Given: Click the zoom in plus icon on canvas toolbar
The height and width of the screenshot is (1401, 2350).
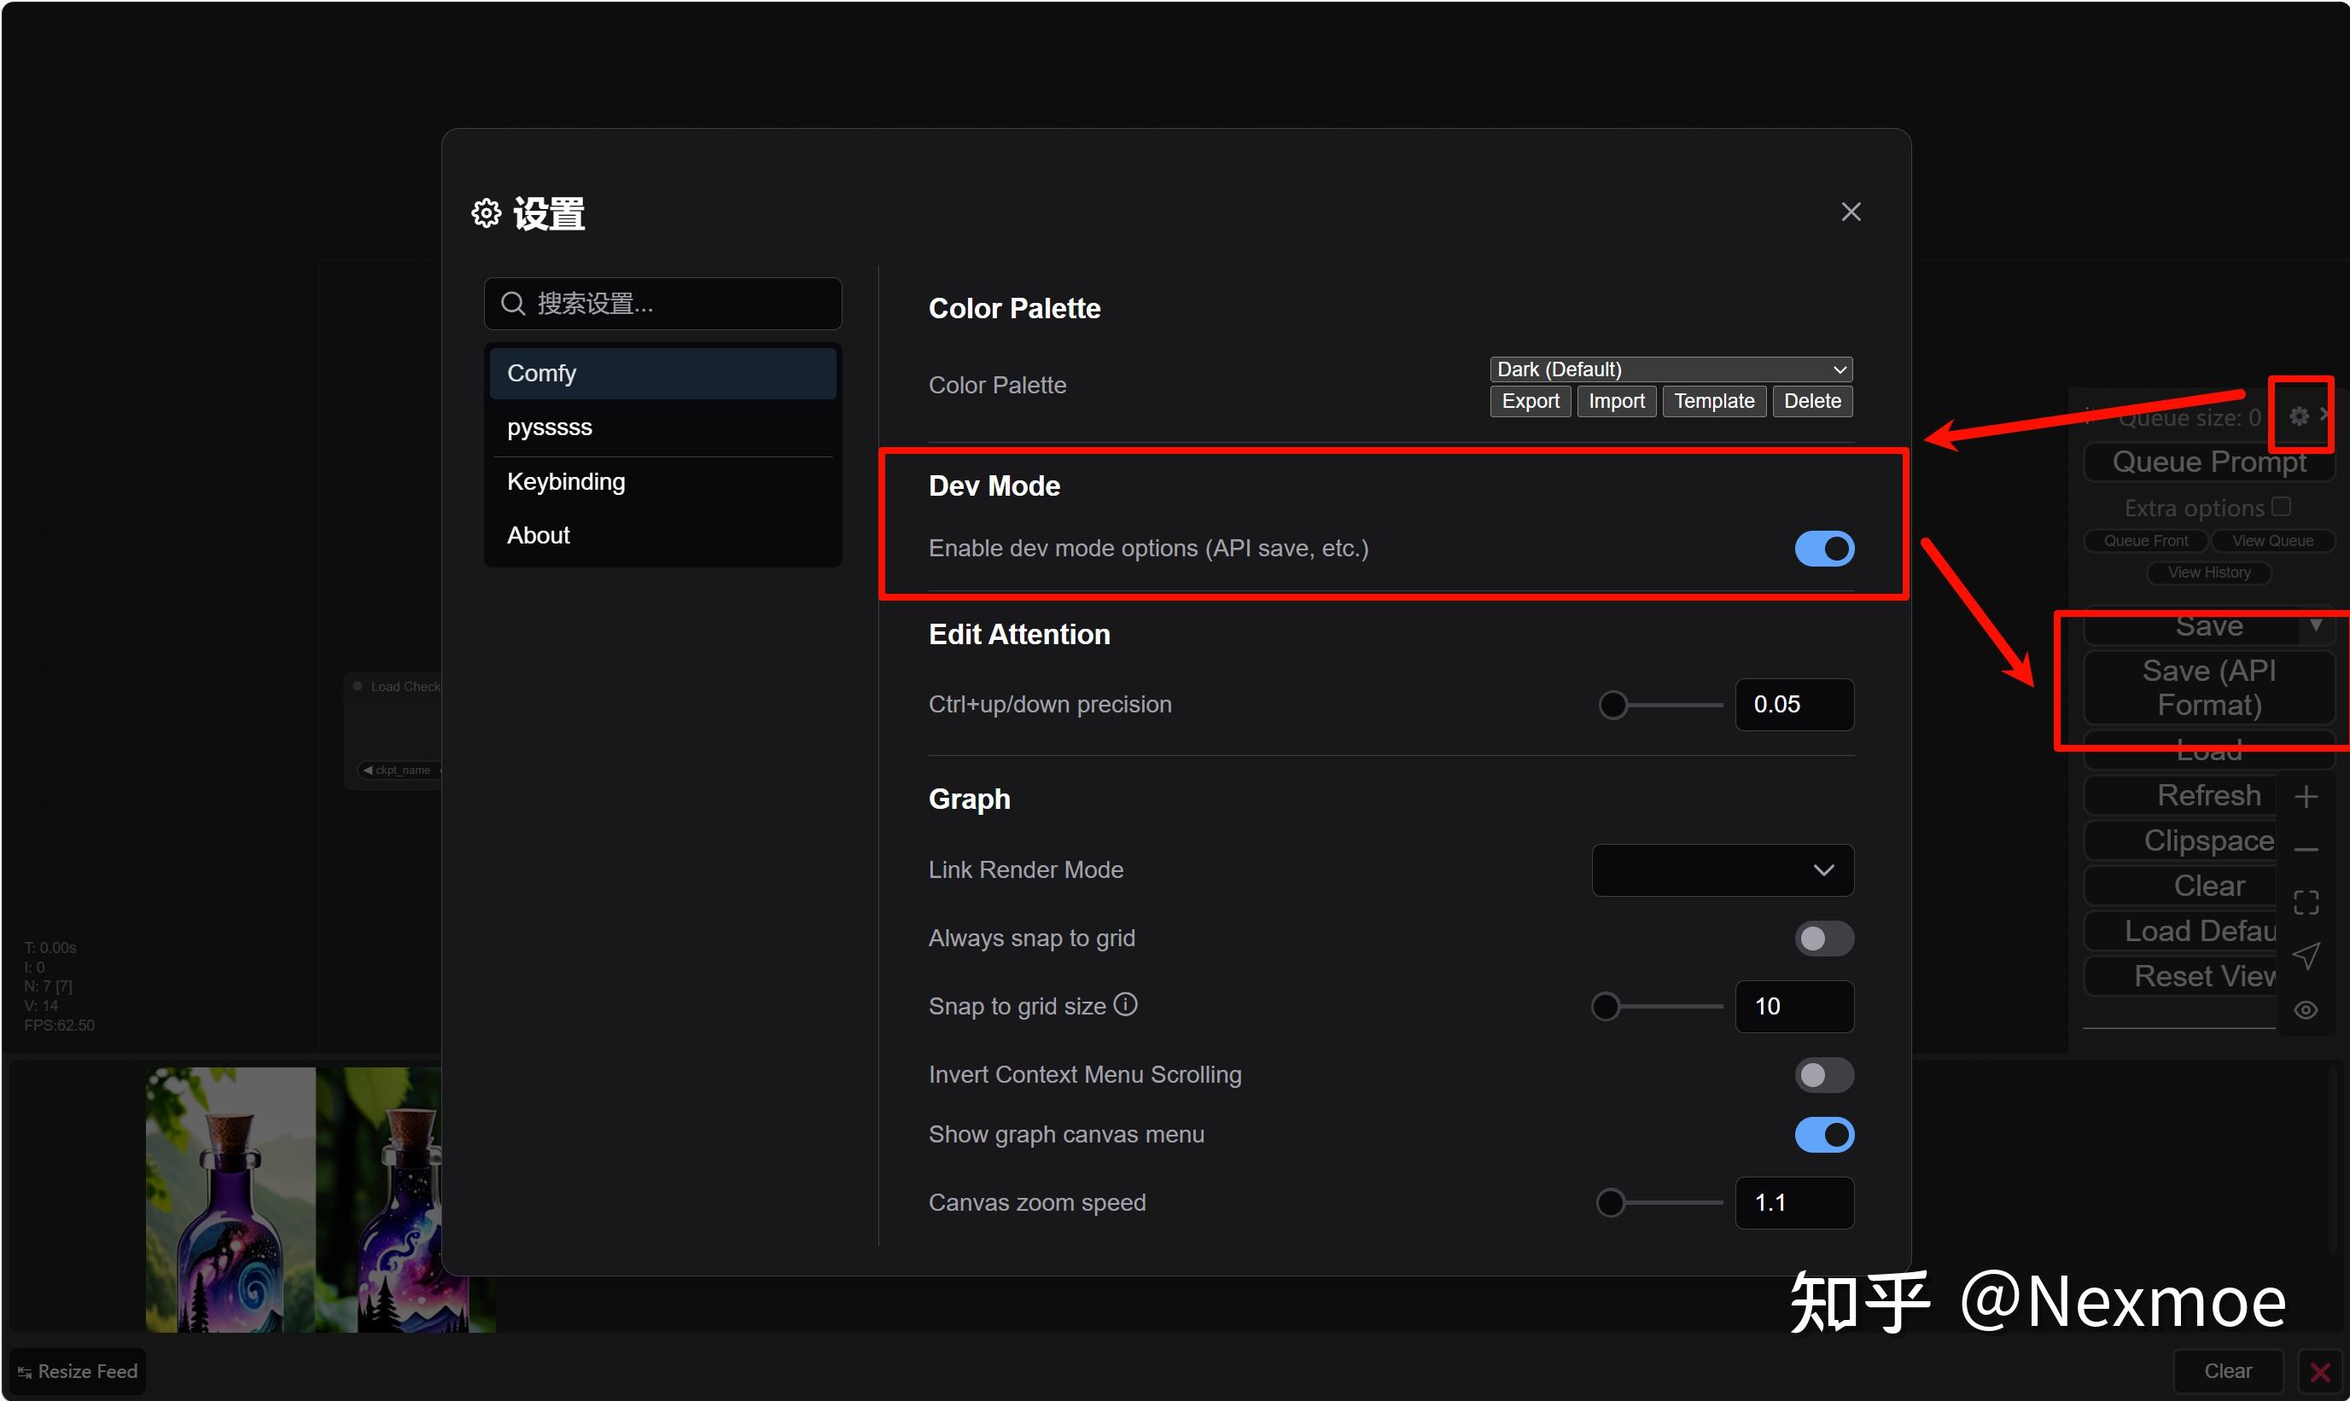Looking at the screenshot, I should click(x=2306, y=796).
